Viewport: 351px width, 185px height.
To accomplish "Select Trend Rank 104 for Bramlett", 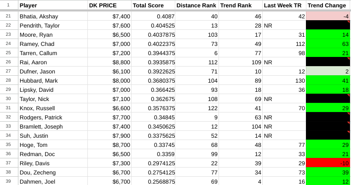I will [x=241, y=126].
